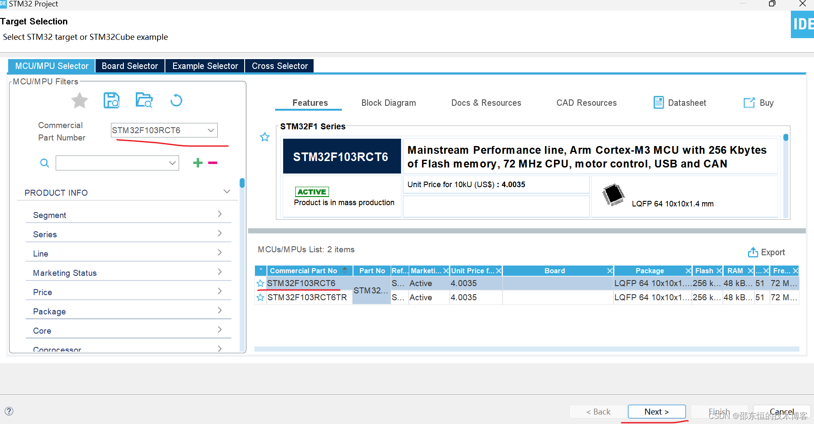Open Docs & Resources tab
Image resolution: width=814 pixels, height=424 pixels.
[x=486, y=103]
